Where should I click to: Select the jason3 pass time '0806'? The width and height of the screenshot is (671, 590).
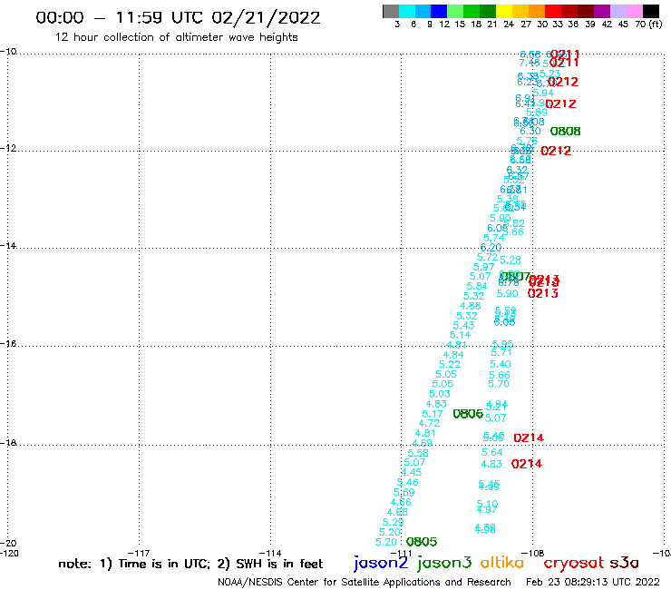coord(468,414)
